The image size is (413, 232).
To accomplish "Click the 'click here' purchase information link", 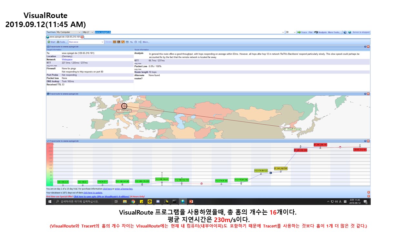I will pos(107,189).
